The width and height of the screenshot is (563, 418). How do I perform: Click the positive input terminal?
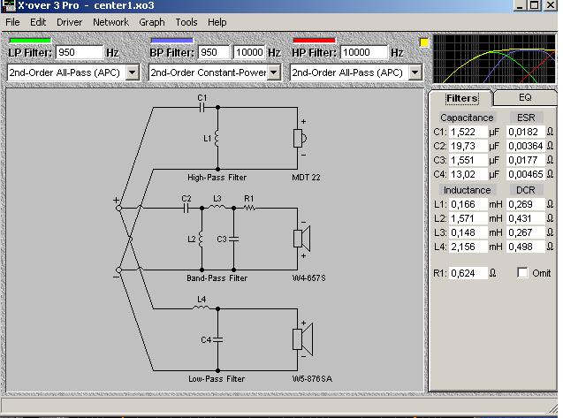tap(118, 208)
